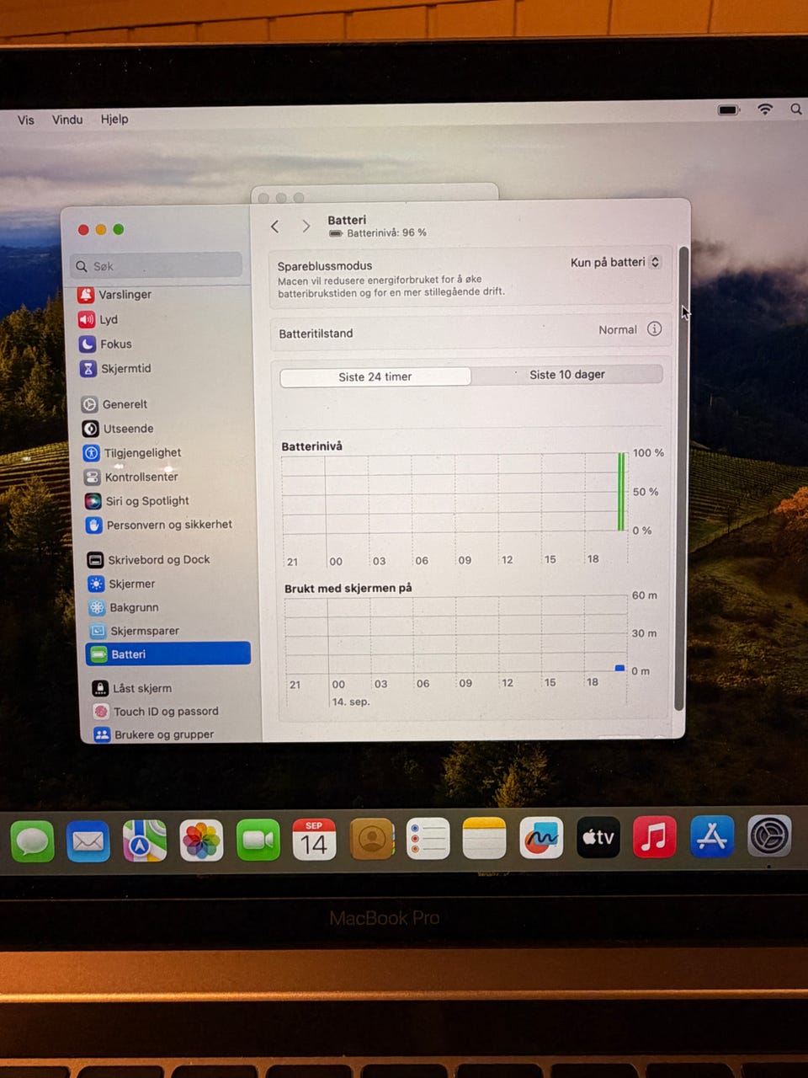Image resolution: width=808 pixels, height=1078 pixels.
Task: Open Messages from the Dock
Action: tap(32, 841)
